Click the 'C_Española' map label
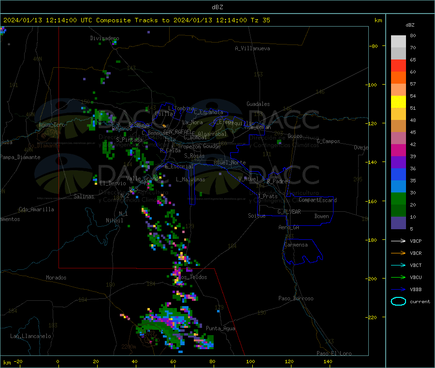Screen dimensions: 435x368 click(x=208, y=112)
